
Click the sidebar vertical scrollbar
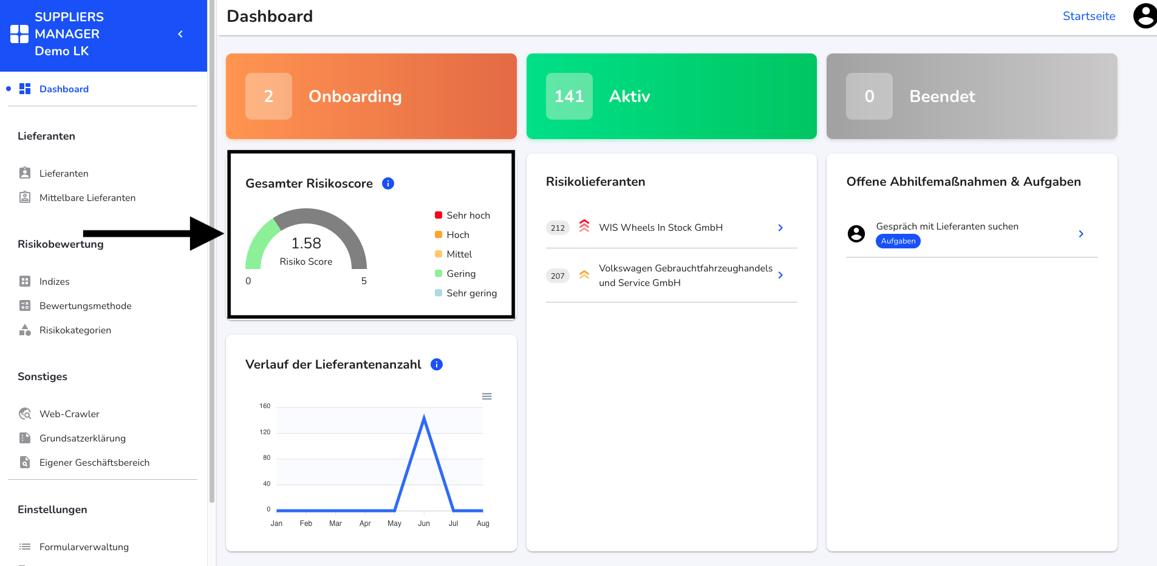pyautogui.click(x=212, y=251)
